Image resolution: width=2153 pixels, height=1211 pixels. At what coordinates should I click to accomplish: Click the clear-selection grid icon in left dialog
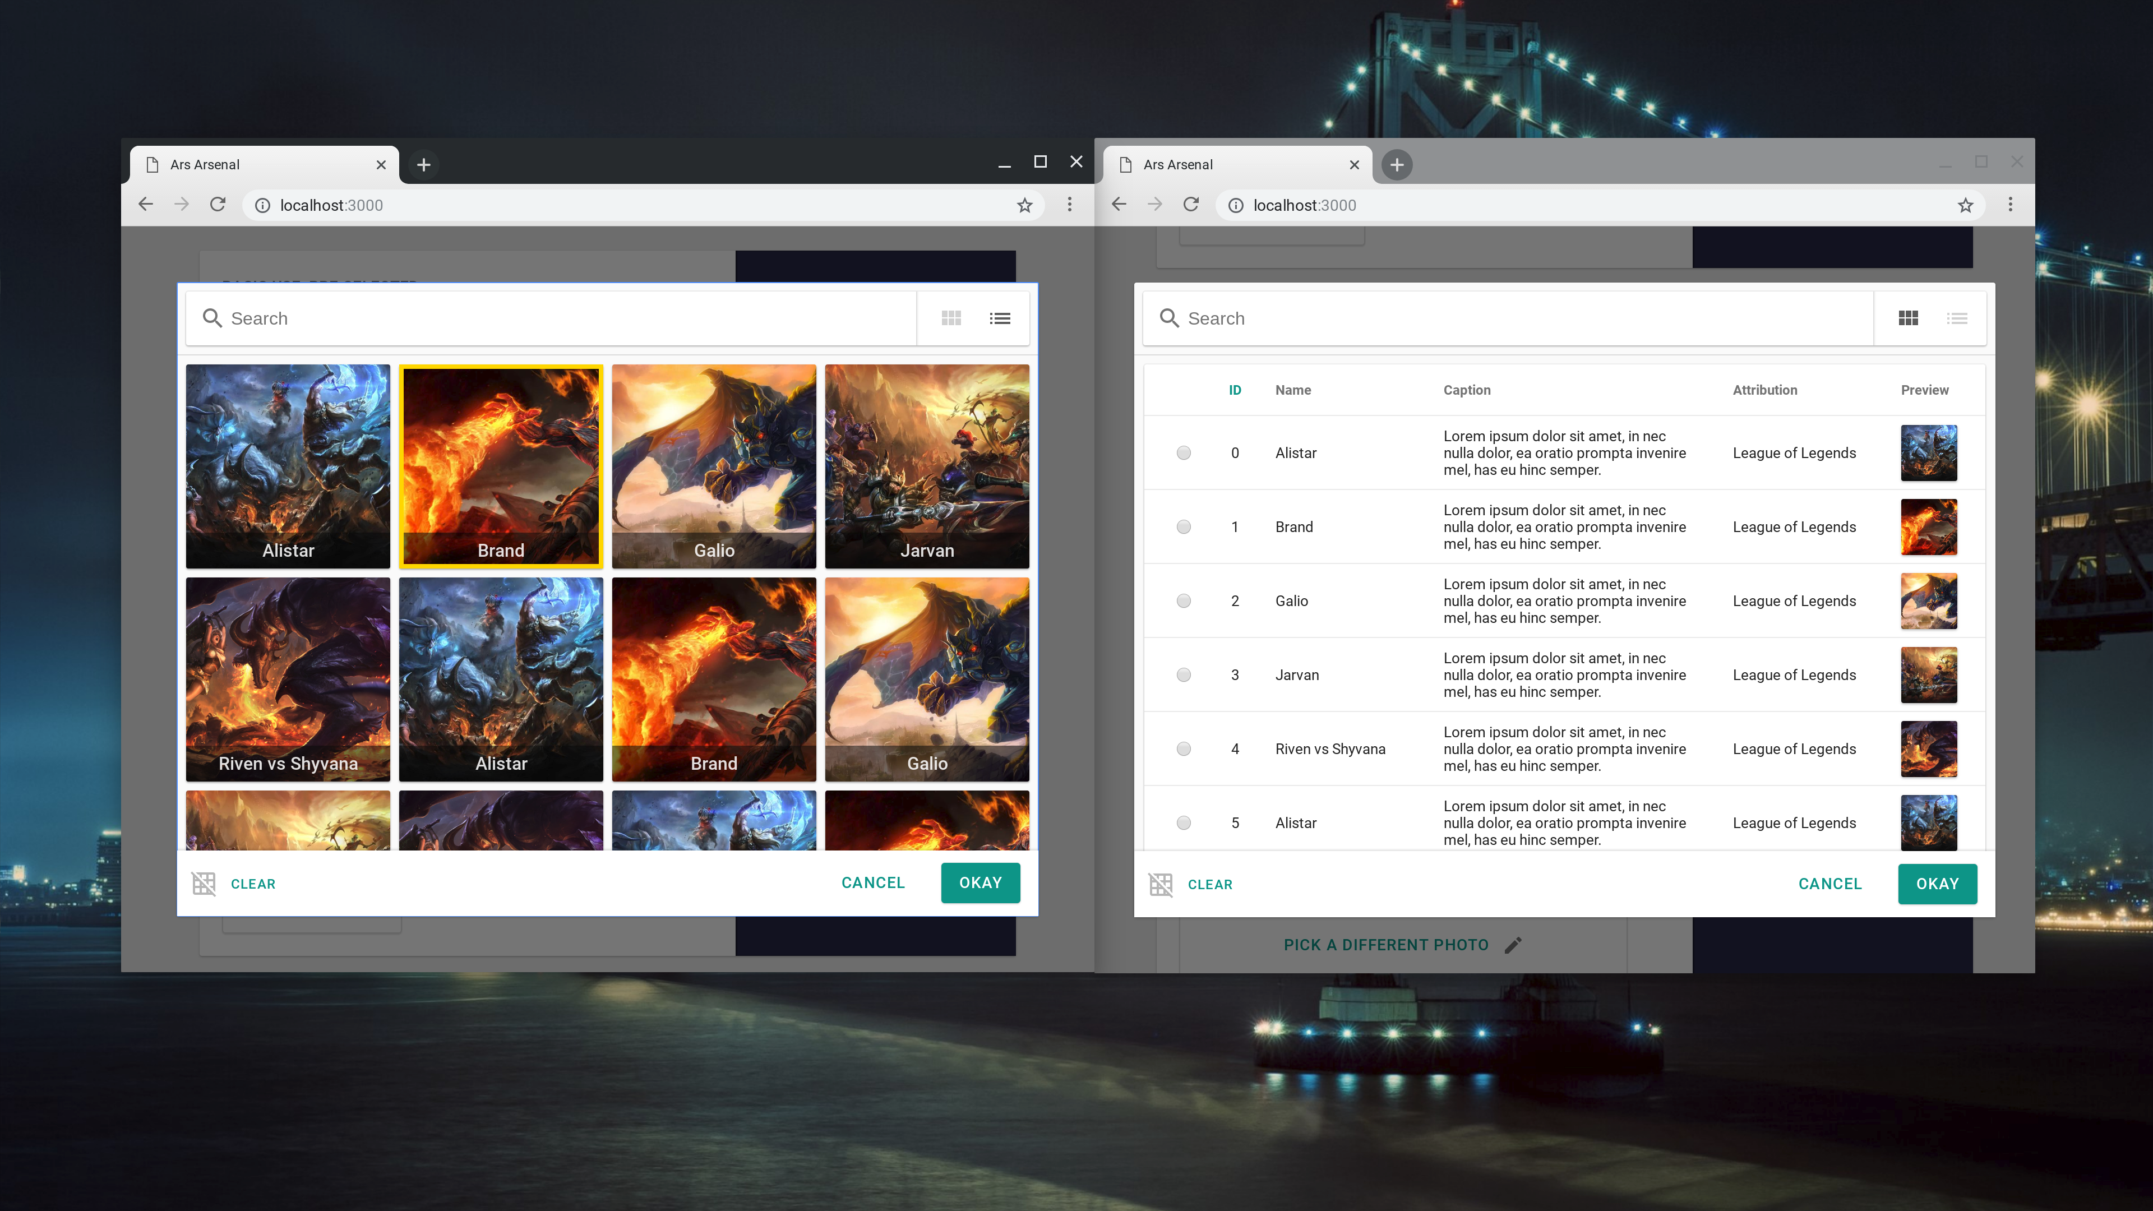[204, 884]
